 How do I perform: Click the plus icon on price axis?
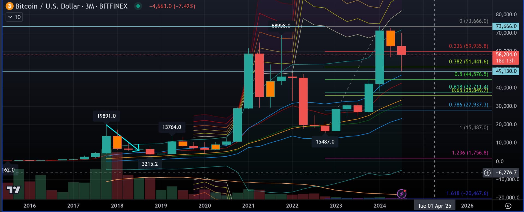[487, 173]
